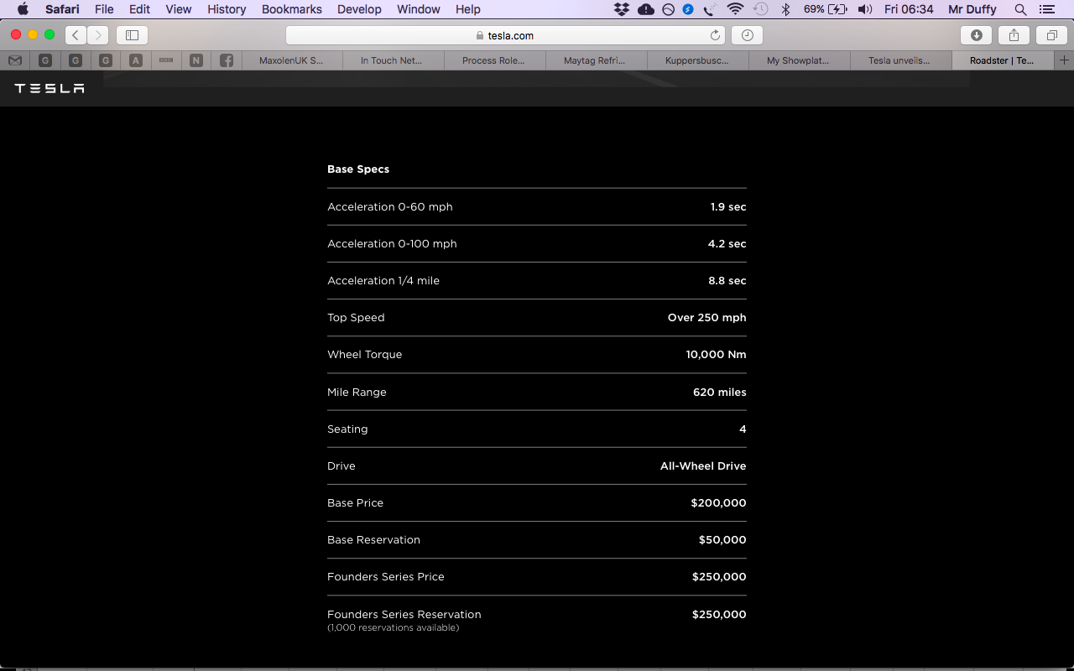Open Notification Center

click(x=1045, y=9)
